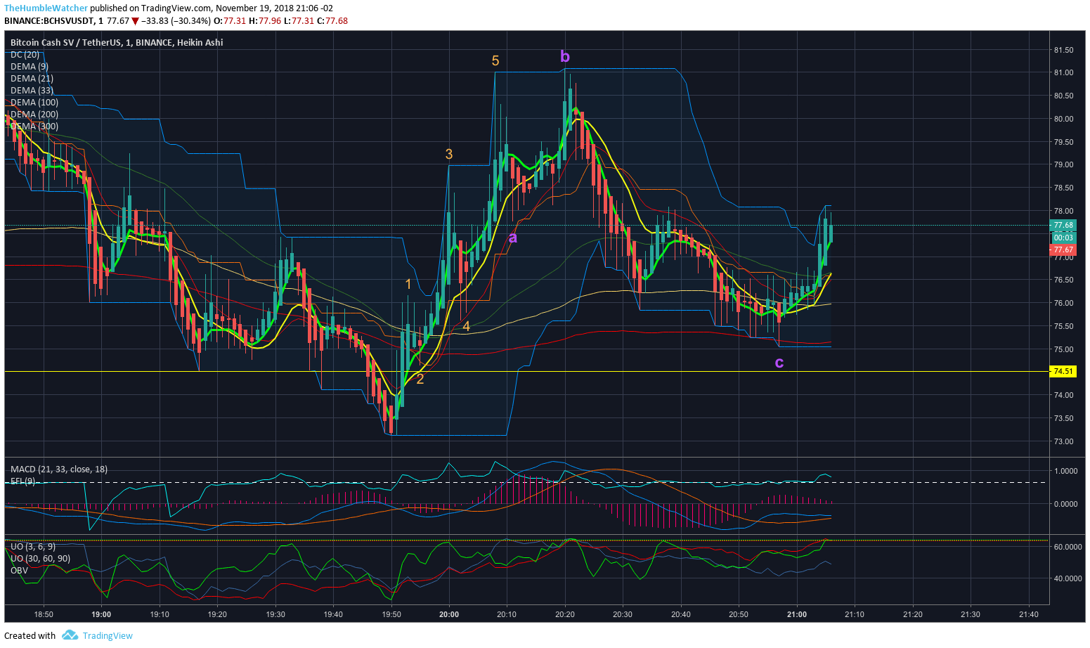Open the TradingView link beside Created with
The height and width of the screenshot is (648, 1090).
[x=108, y=635]
